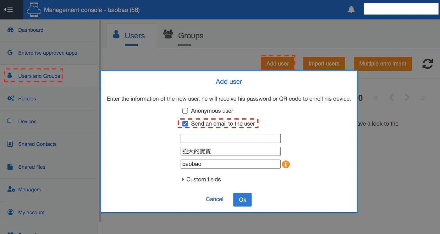Cancel the Add user dialog

click(x=215, y=199)
